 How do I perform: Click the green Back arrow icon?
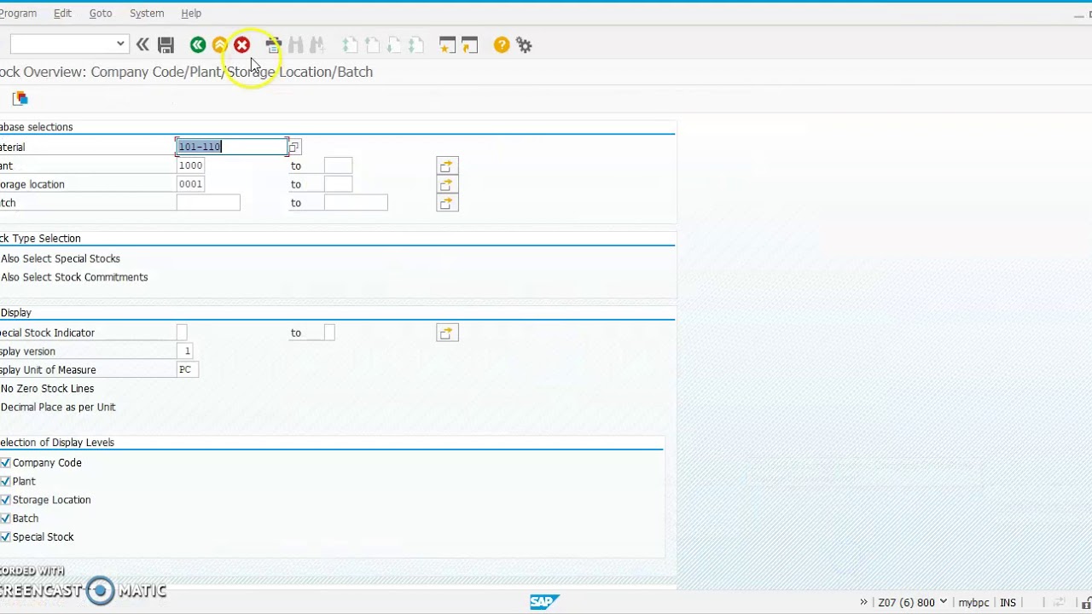coord(198,45)
